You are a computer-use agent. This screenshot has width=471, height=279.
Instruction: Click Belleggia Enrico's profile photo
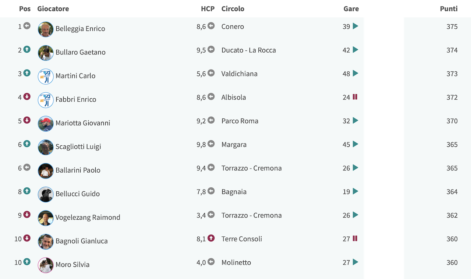click(x=46, y=29)
